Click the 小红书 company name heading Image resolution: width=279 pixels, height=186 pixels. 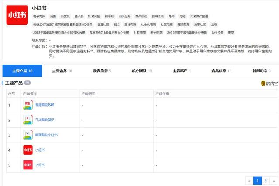[x=39, y=8]
